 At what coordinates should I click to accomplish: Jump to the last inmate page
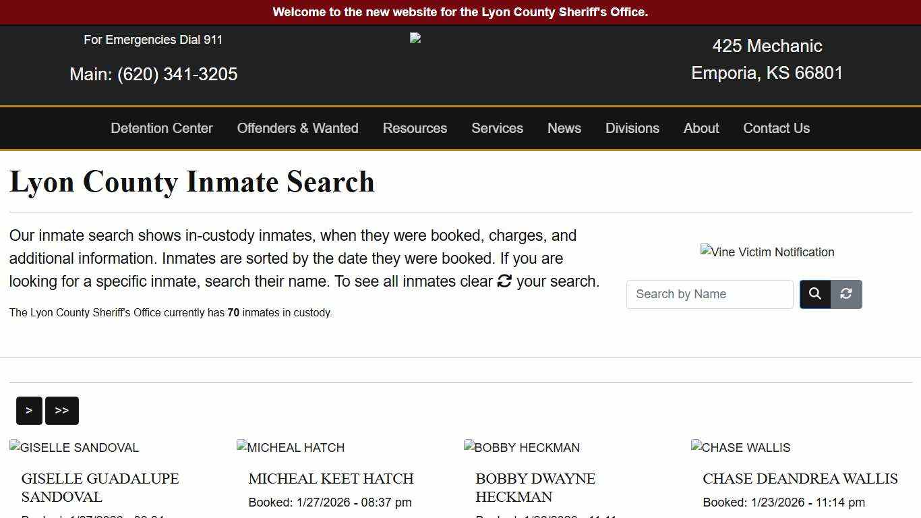(x=61, y=410)
